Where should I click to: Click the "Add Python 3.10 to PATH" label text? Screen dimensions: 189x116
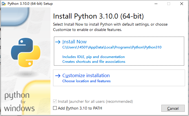coord(80,108)
